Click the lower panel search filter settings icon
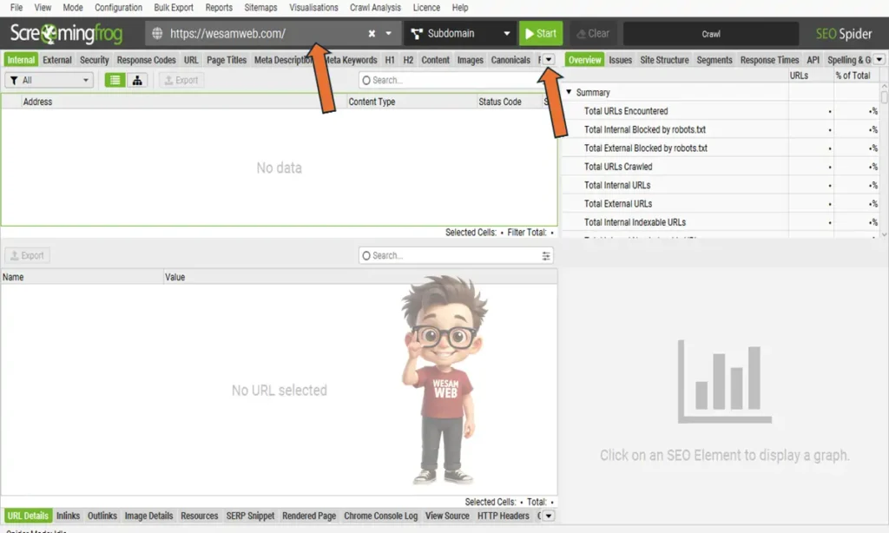 pyautogui.click(x=546, y=256)
